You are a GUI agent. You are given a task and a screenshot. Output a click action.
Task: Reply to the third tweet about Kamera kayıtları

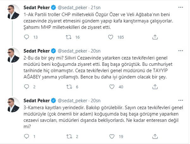27,136
